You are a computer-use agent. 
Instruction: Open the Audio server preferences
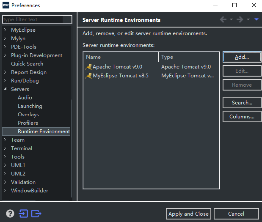point(25,98)
